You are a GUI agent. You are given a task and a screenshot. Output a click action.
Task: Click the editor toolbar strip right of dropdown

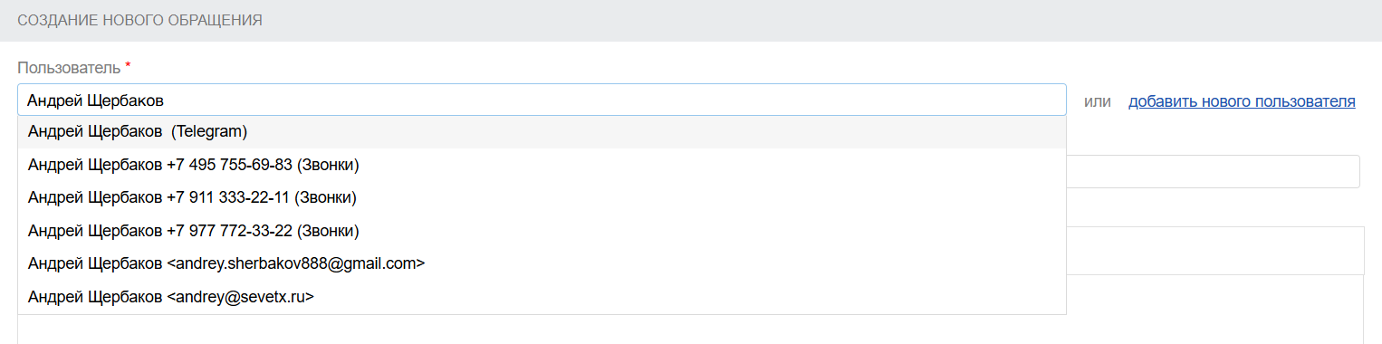(1215, 249)
